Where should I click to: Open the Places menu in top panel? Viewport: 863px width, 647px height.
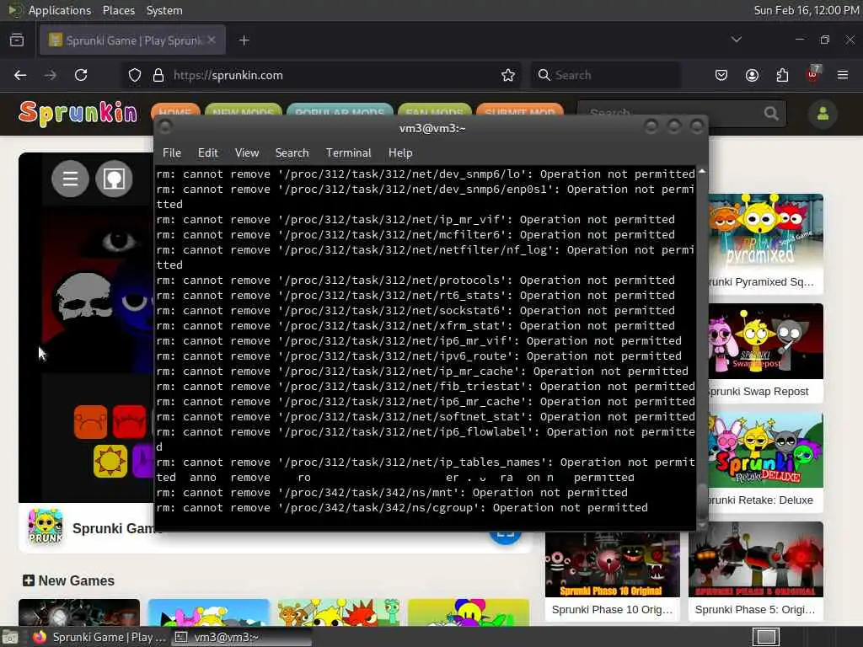point(118,10)
